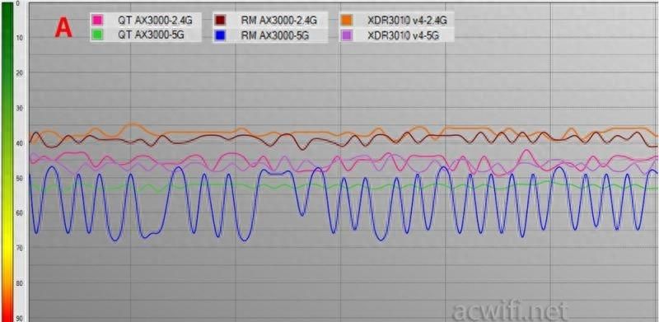Select the QT AX3000-5G legend label

pyautogui.click(x=151, y=35)
